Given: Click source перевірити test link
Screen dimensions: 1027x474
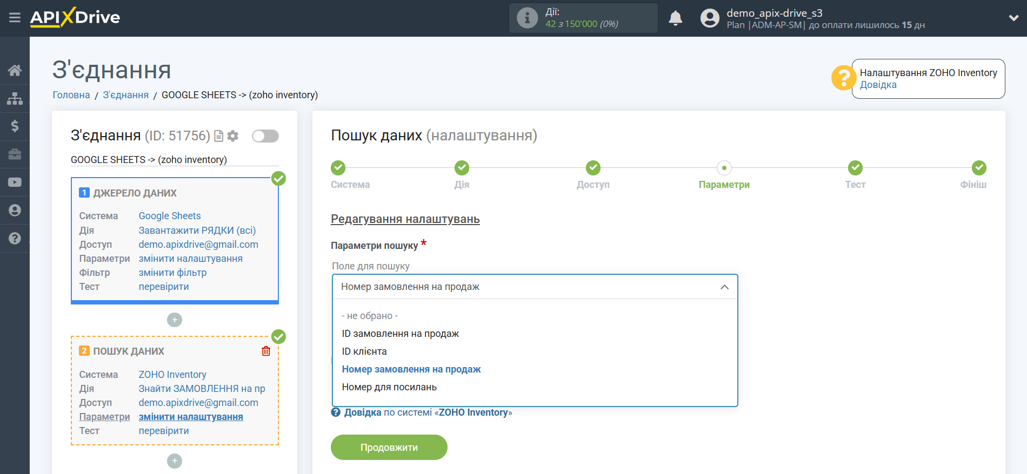Looking at the screenshot, I should [164, 287].
